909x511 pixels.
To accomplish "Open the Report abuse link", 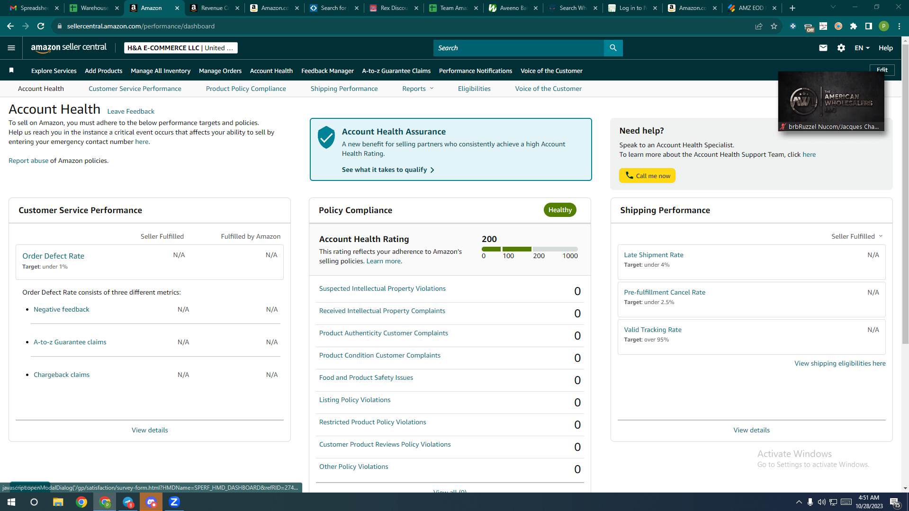I will [x=28, y=161].
